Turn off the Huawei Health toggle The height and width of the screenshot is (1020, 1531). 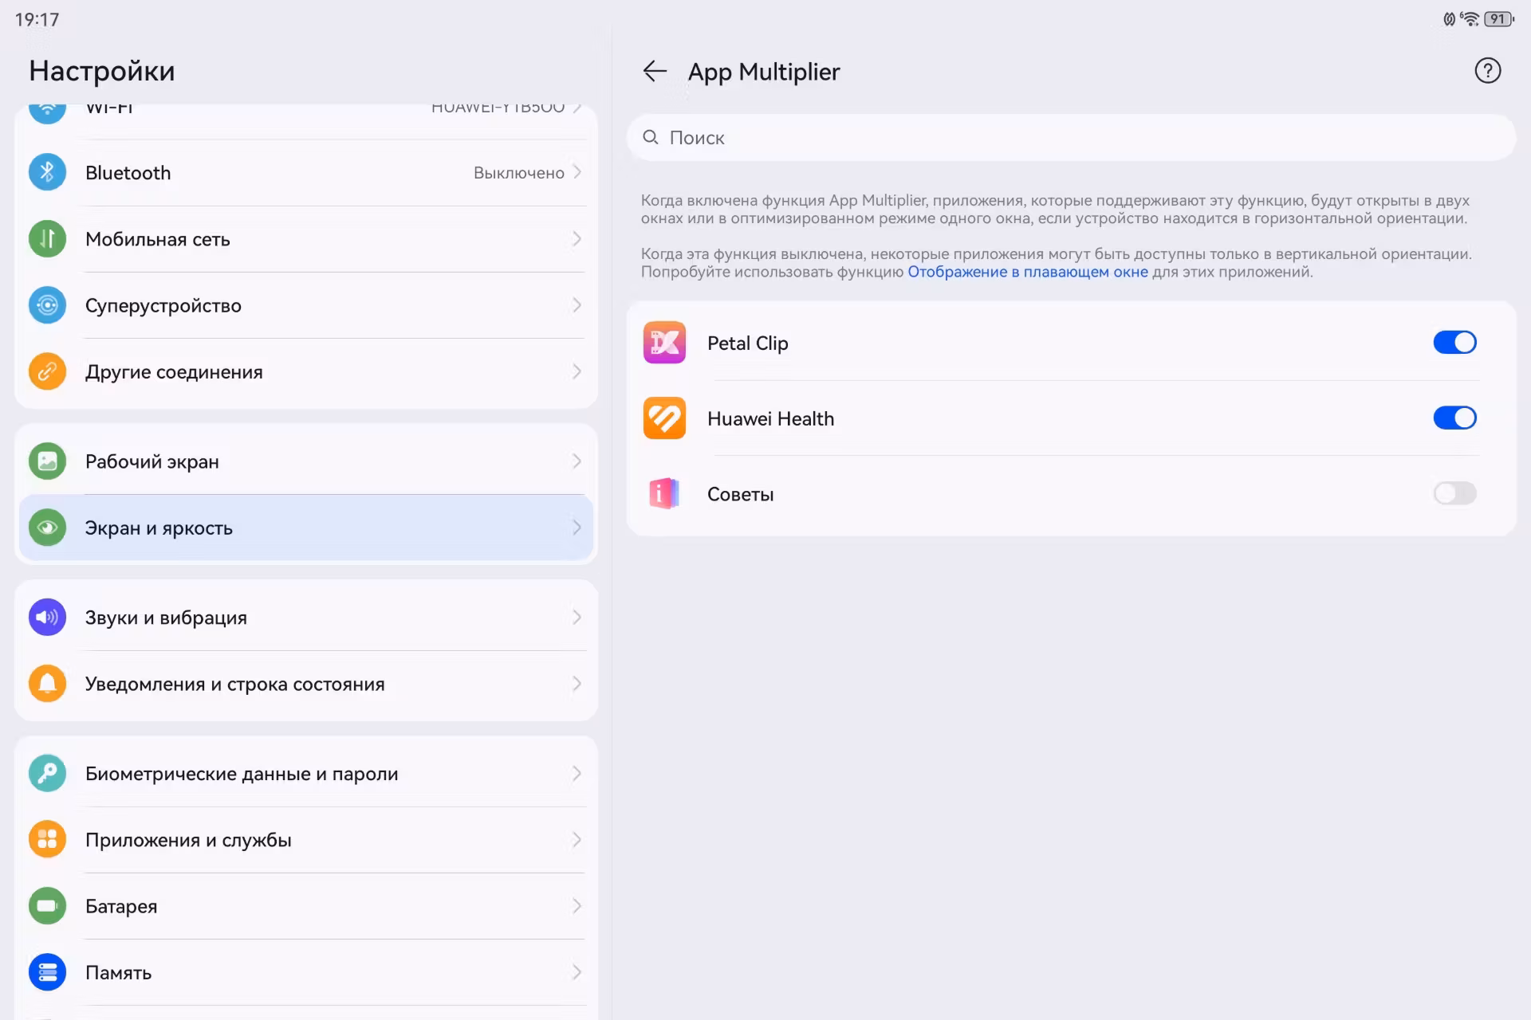click(x=1454, y=418)
